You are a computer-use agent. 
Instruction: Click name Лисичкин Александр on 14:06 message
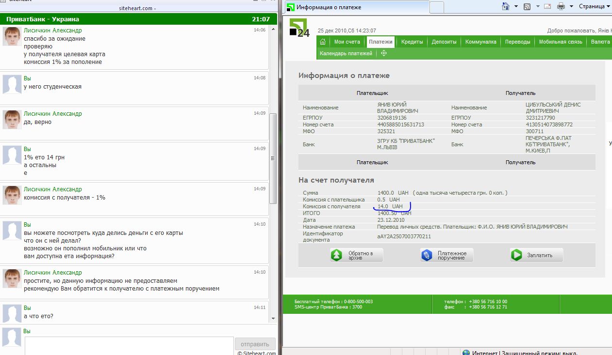pyautogui.click(x=53, y=30)
